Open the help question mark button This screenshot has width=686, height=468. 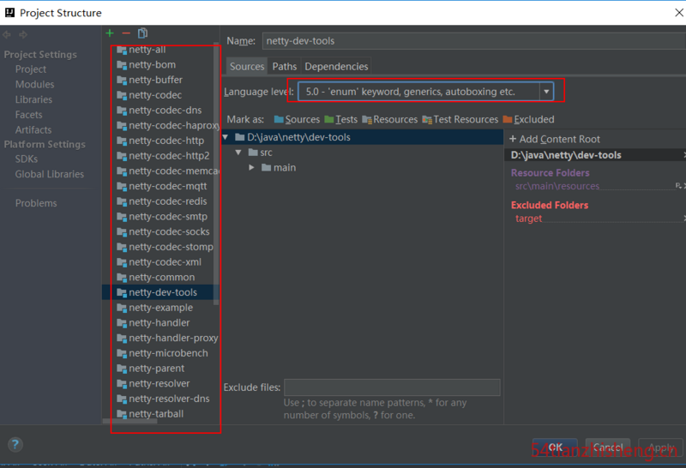click(15, 445)
